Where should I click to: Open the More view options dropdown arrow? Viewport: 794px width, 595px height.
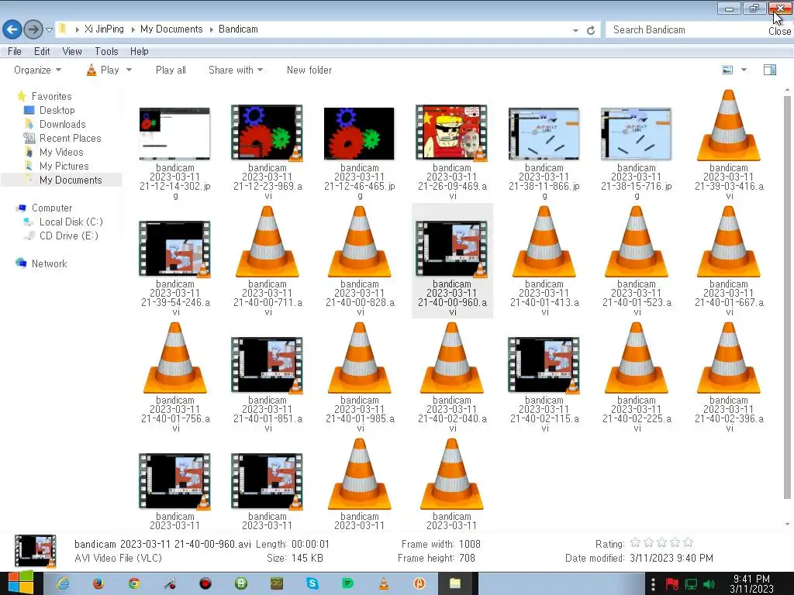coord(744,70)
